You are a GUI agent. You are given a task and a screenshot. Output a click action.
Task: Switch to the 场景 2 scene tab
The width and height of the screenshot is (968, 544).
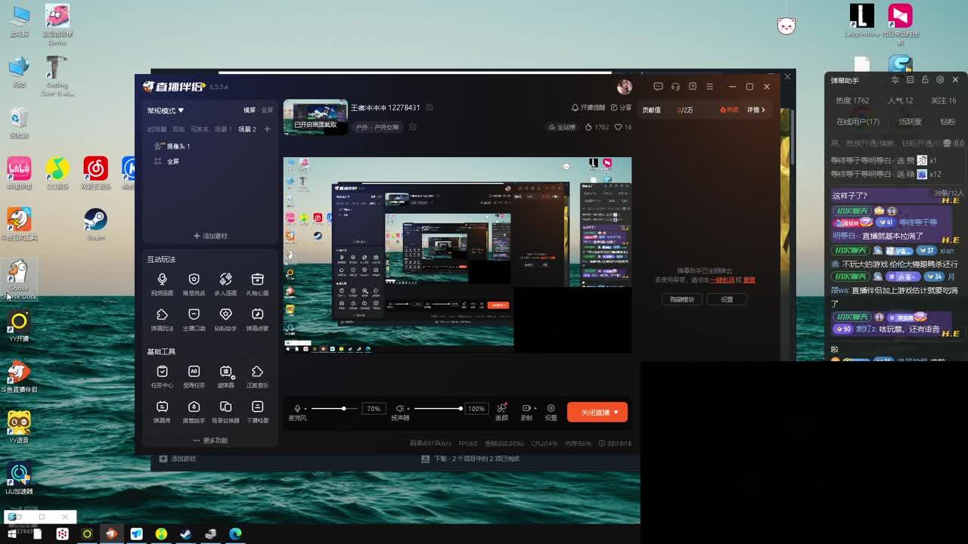[247, 129]
